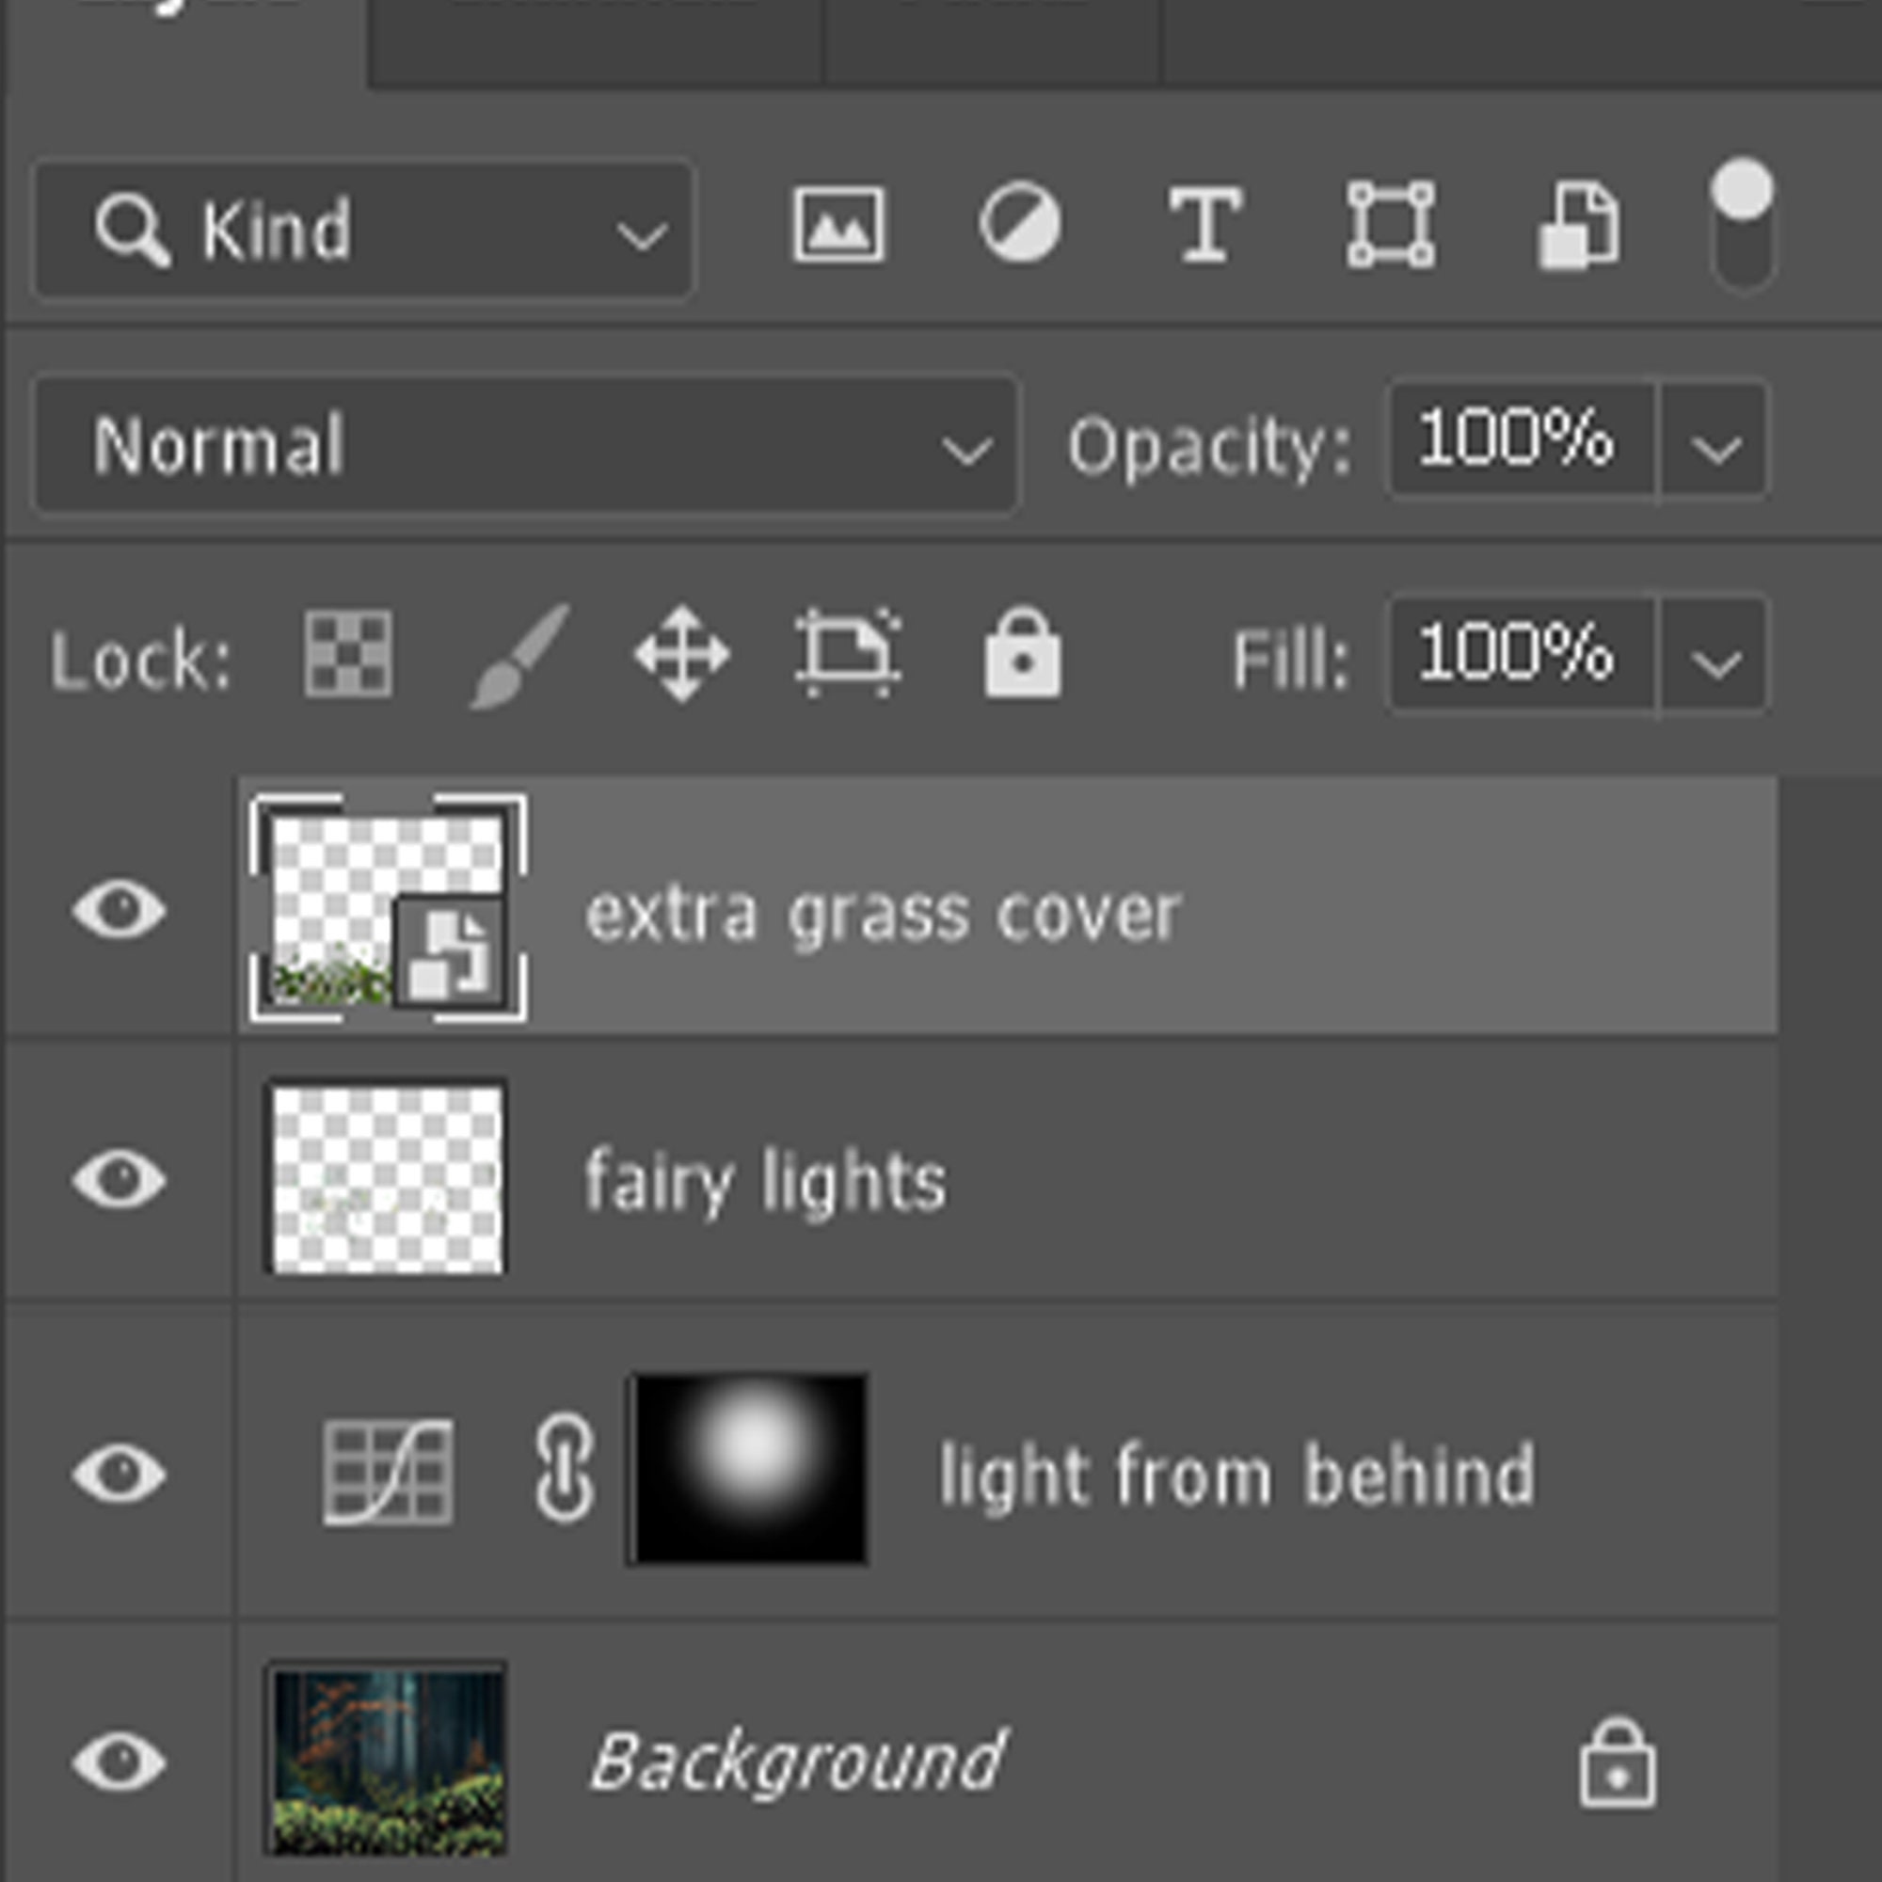
Task: Open the Kind filter type dropdown
Action: tap(364, 230)
